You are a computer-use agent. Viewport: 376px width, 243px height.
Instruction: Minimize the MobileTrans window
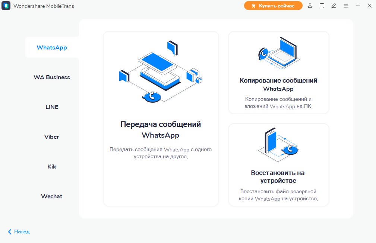[x=357, y=6]
